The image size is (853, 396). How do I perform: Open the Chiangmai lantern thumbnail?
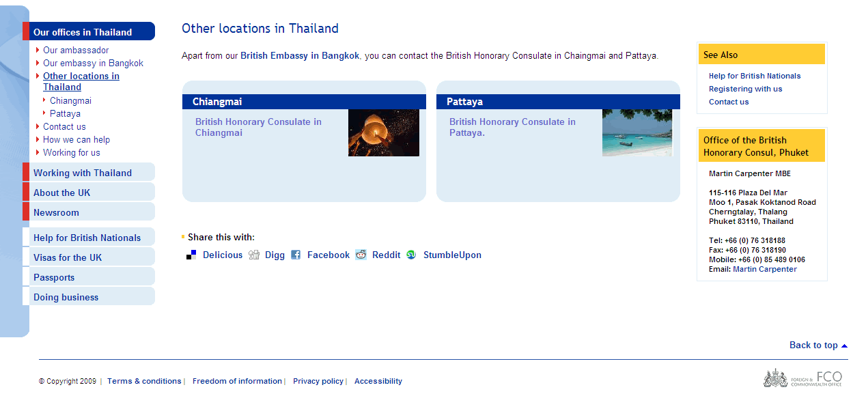click(x=383, y=133)
